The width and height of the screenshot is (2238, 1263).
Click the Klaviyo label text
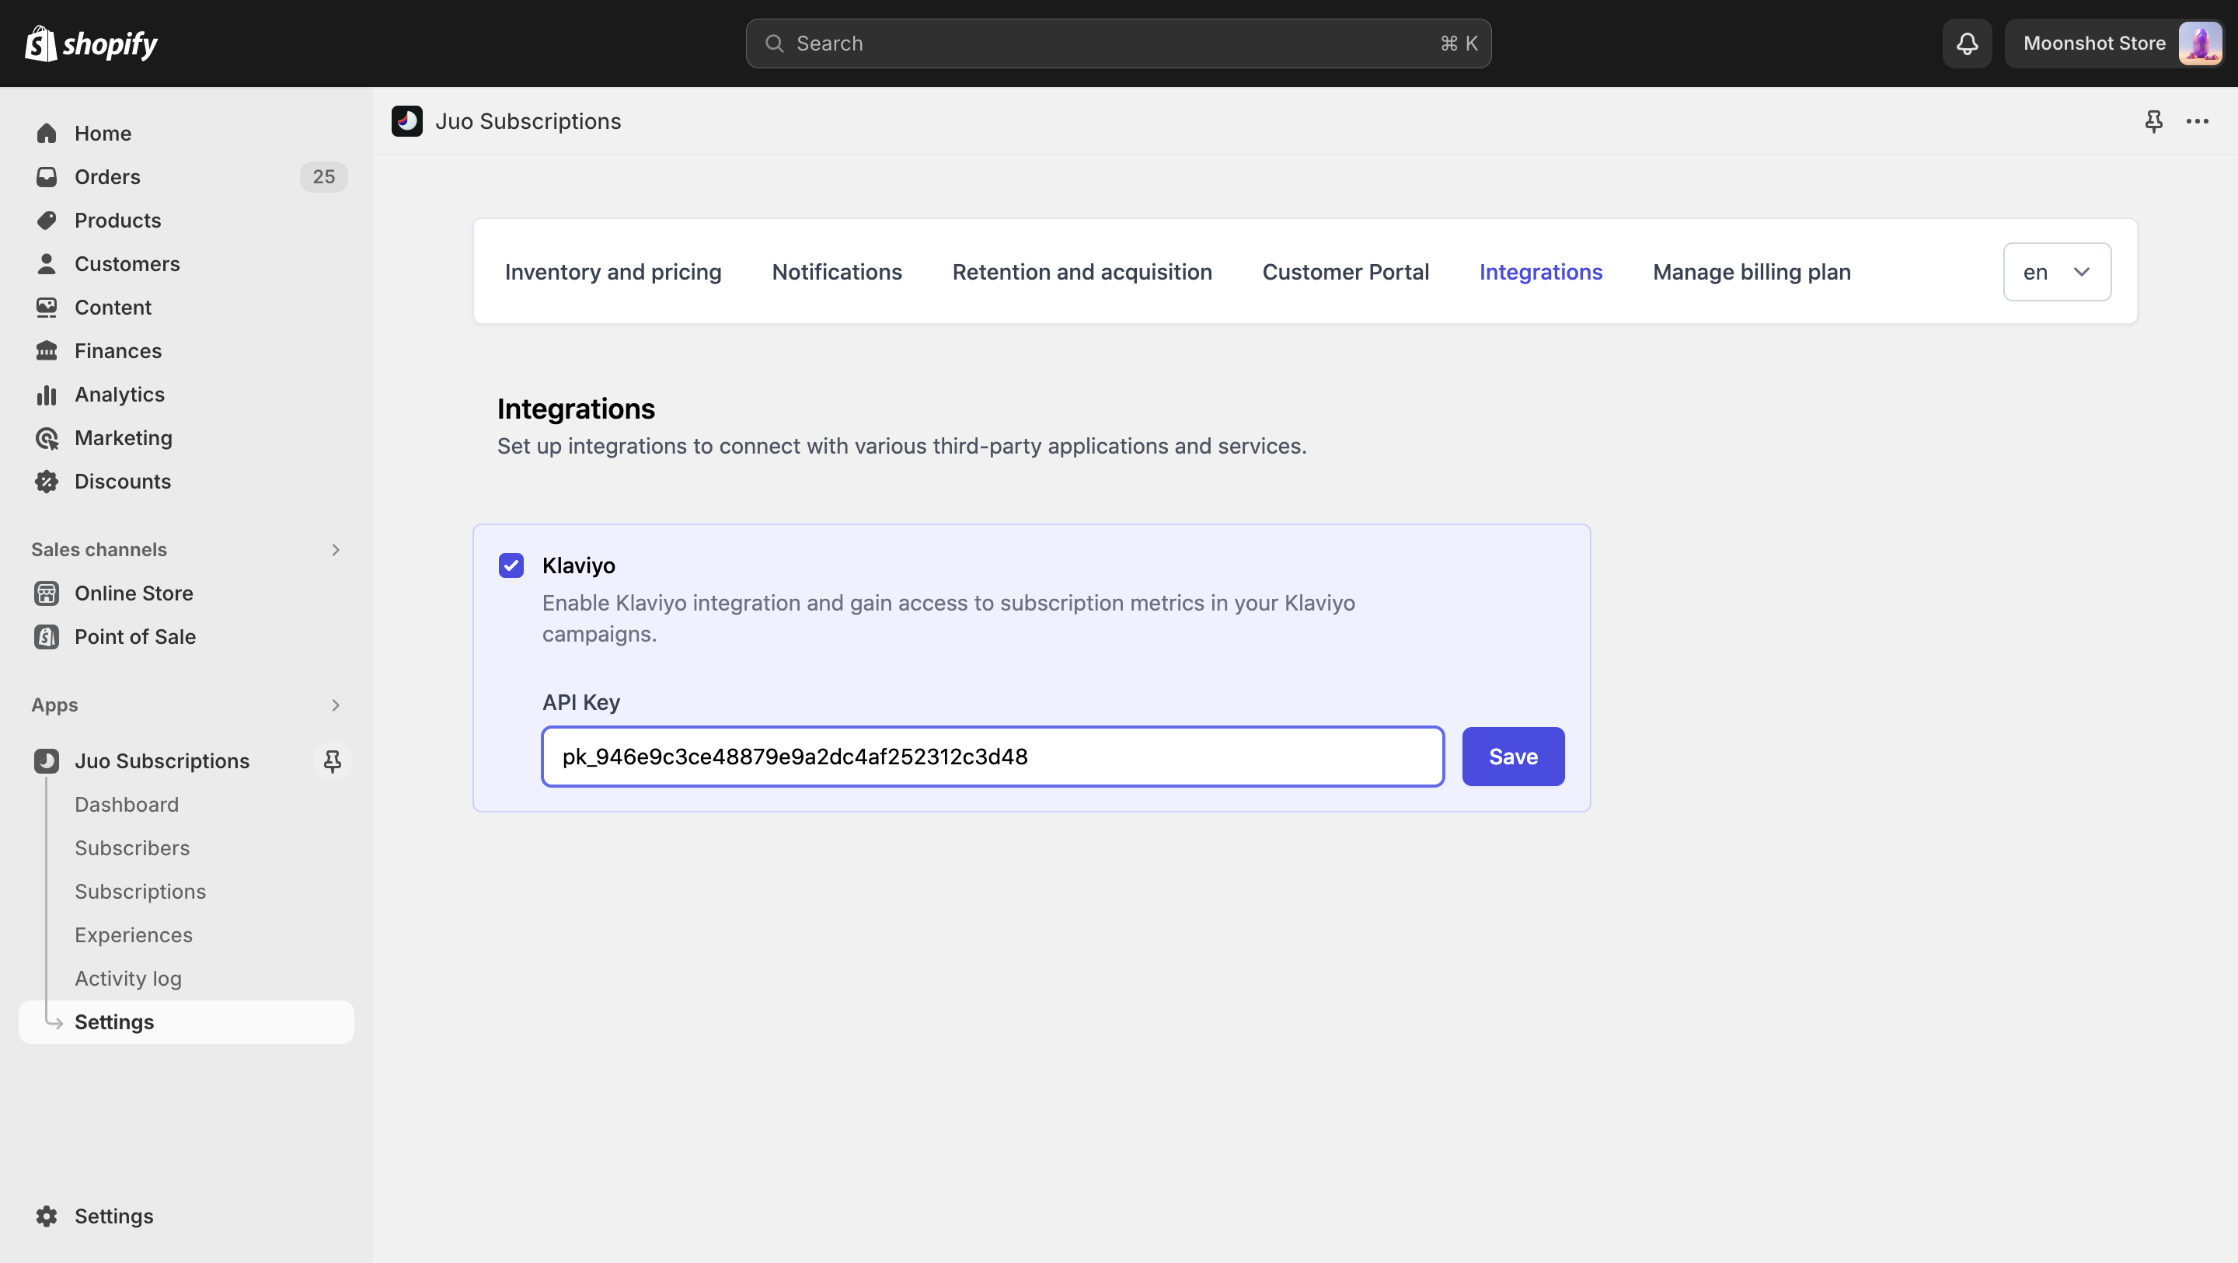click(579, 565)
